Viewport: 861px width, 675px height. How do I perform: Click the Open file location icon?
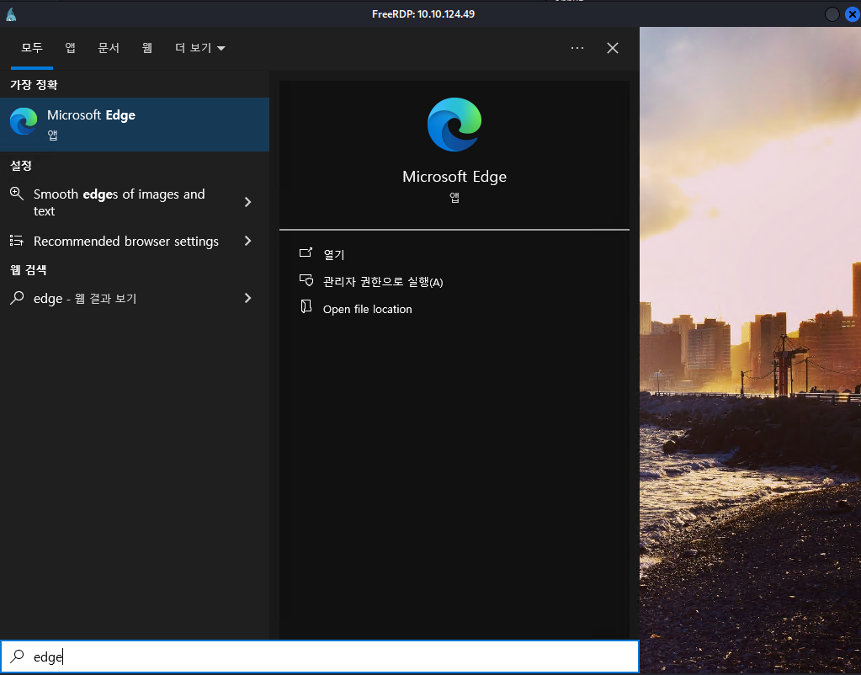tap(306, 308)
